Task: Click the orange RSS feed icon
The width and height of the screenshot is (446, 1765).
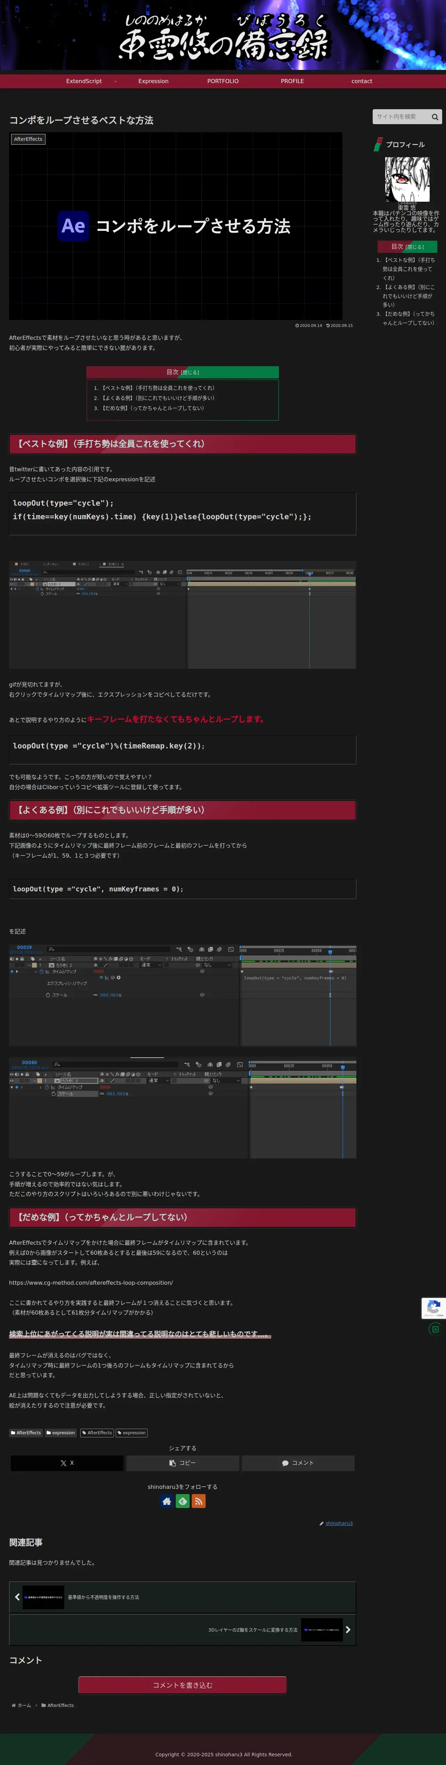Action: click(198, 1501)
